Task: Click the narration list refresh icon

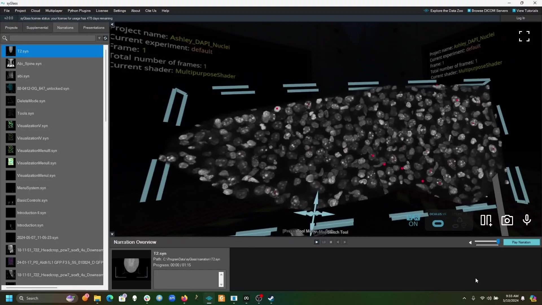Action: pos(105,38)
